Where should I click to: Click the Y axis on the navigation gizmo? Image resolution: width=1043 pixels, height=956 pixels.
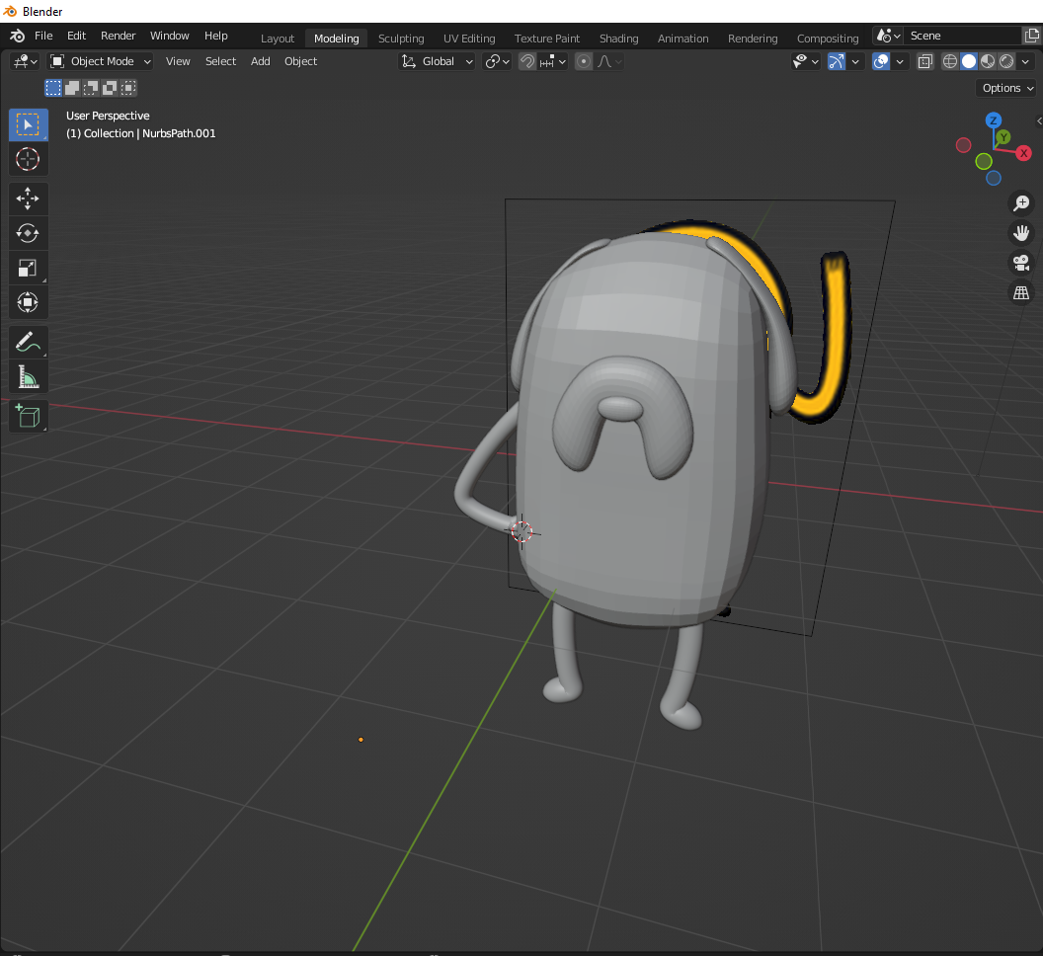[1003, 137]
